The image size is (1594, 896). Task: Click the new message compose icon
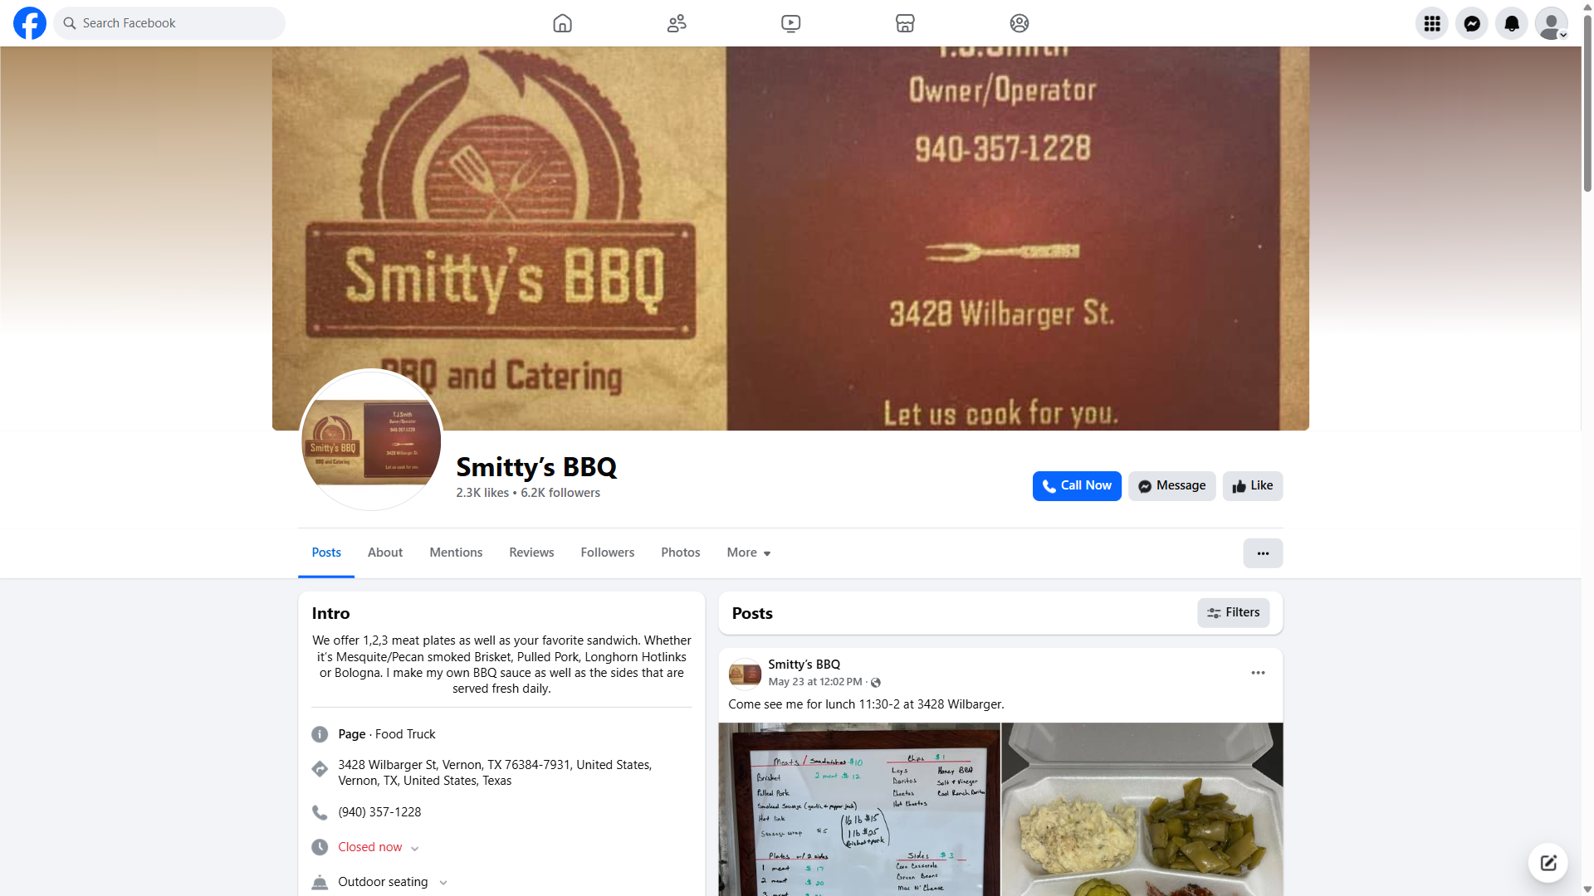point(1548,863)
